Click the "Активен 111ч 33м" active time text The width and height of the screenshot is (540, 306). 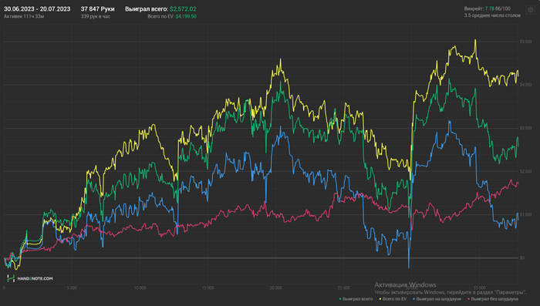[24, 16]
